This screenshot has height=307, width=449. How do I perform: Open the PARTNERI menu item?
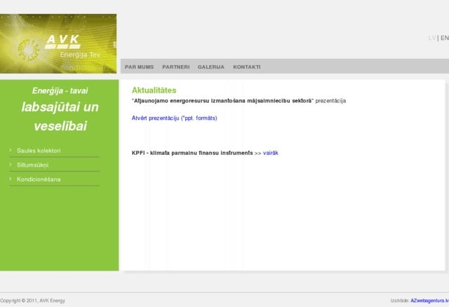tap(176, 67)
